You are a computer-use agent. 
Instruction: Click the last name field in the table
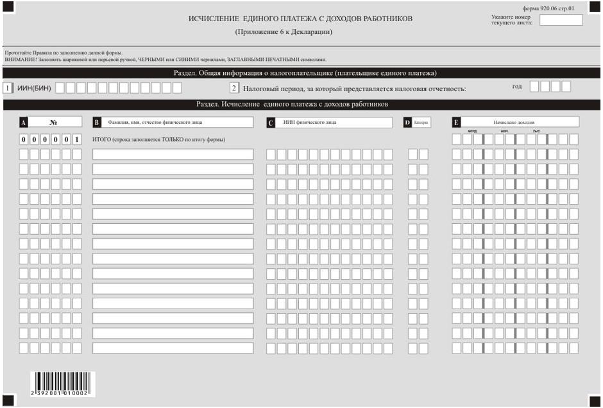[173, 348]
